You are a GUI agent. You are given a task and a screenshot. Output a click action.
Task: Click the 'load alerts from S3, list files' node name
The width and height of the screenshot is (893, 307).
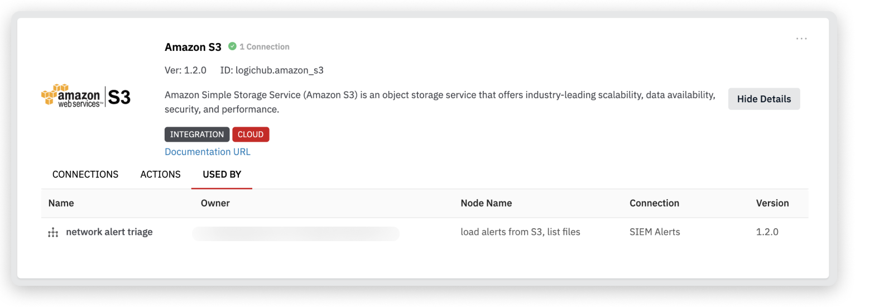(520, 232)
